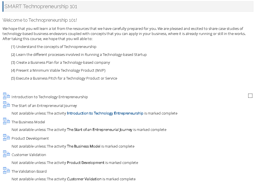Click the Validation Board lesson icon
256x182 pixels.
tap(7, 170)
